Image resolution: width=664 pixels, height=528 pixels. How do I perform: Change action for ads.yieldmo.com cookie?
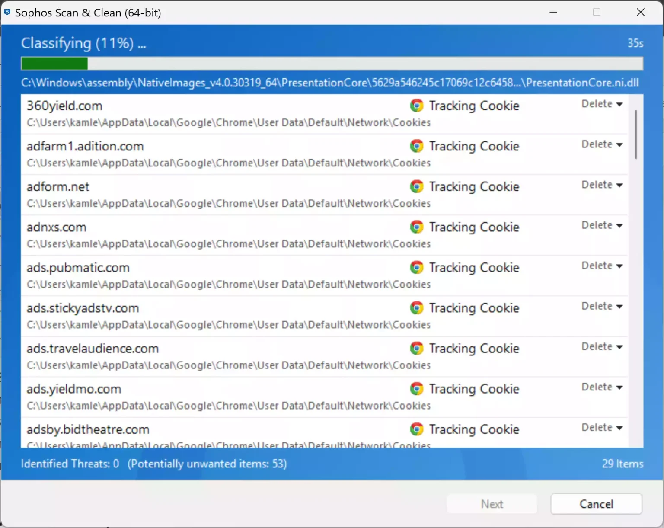(x=602, y=387)
